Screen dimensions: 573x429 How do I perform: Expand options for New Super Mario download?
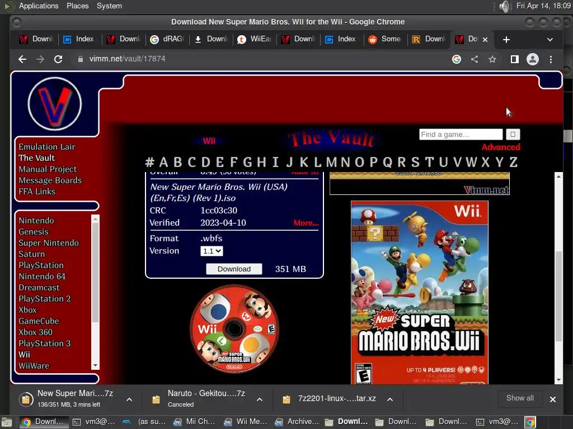129,399
